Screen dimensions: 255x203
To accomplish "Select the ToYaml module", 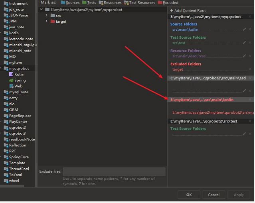I will click(x=13, y=175).
